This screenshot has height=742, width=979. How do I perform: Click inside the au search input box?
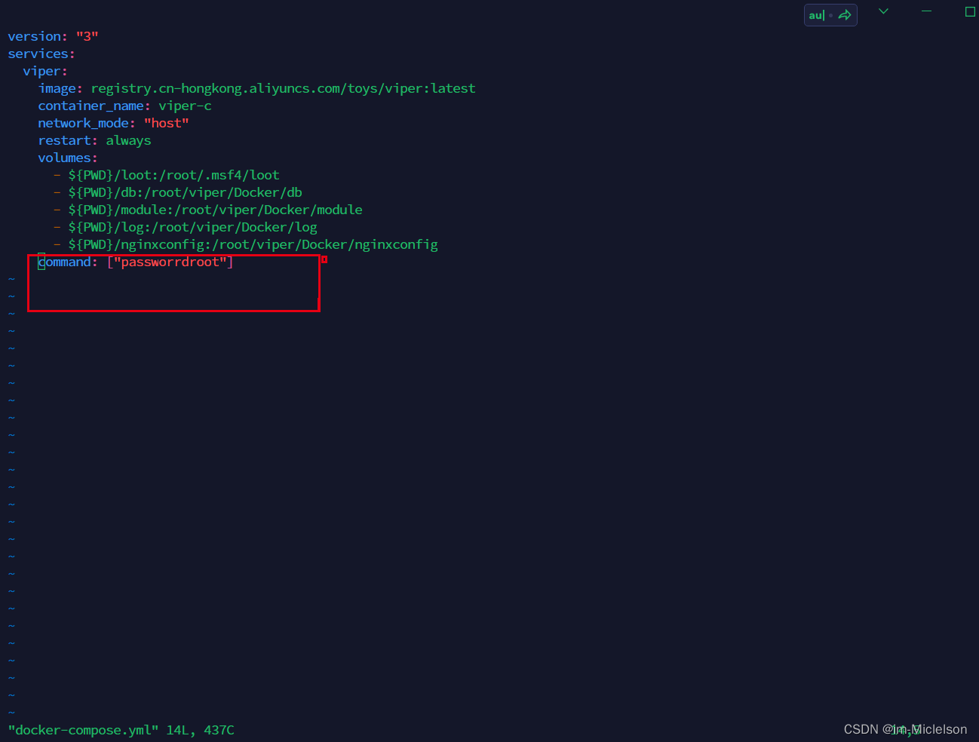pos(818,14)
